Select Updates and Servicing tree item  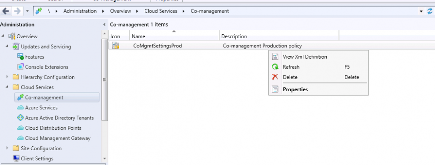[46, 46]
